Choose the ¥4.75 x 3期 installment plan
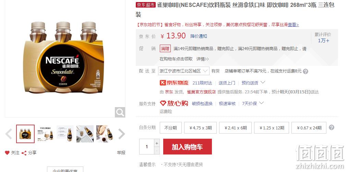The height and width of the screenshot is (172, 347). coord(200,128)
